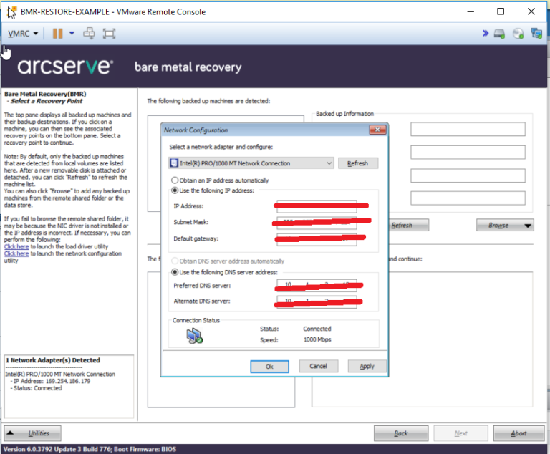Click Refresh beside the Browse button
Viewport: 550px width, 454px height.
pyautogui.click(x=409, y=226)
